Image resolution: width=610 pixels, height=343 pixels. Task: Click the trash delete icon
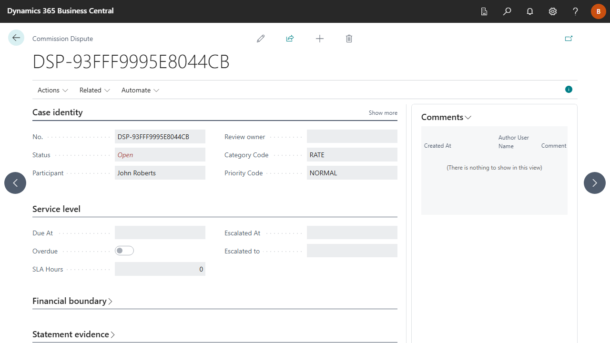tap(349, 39)
